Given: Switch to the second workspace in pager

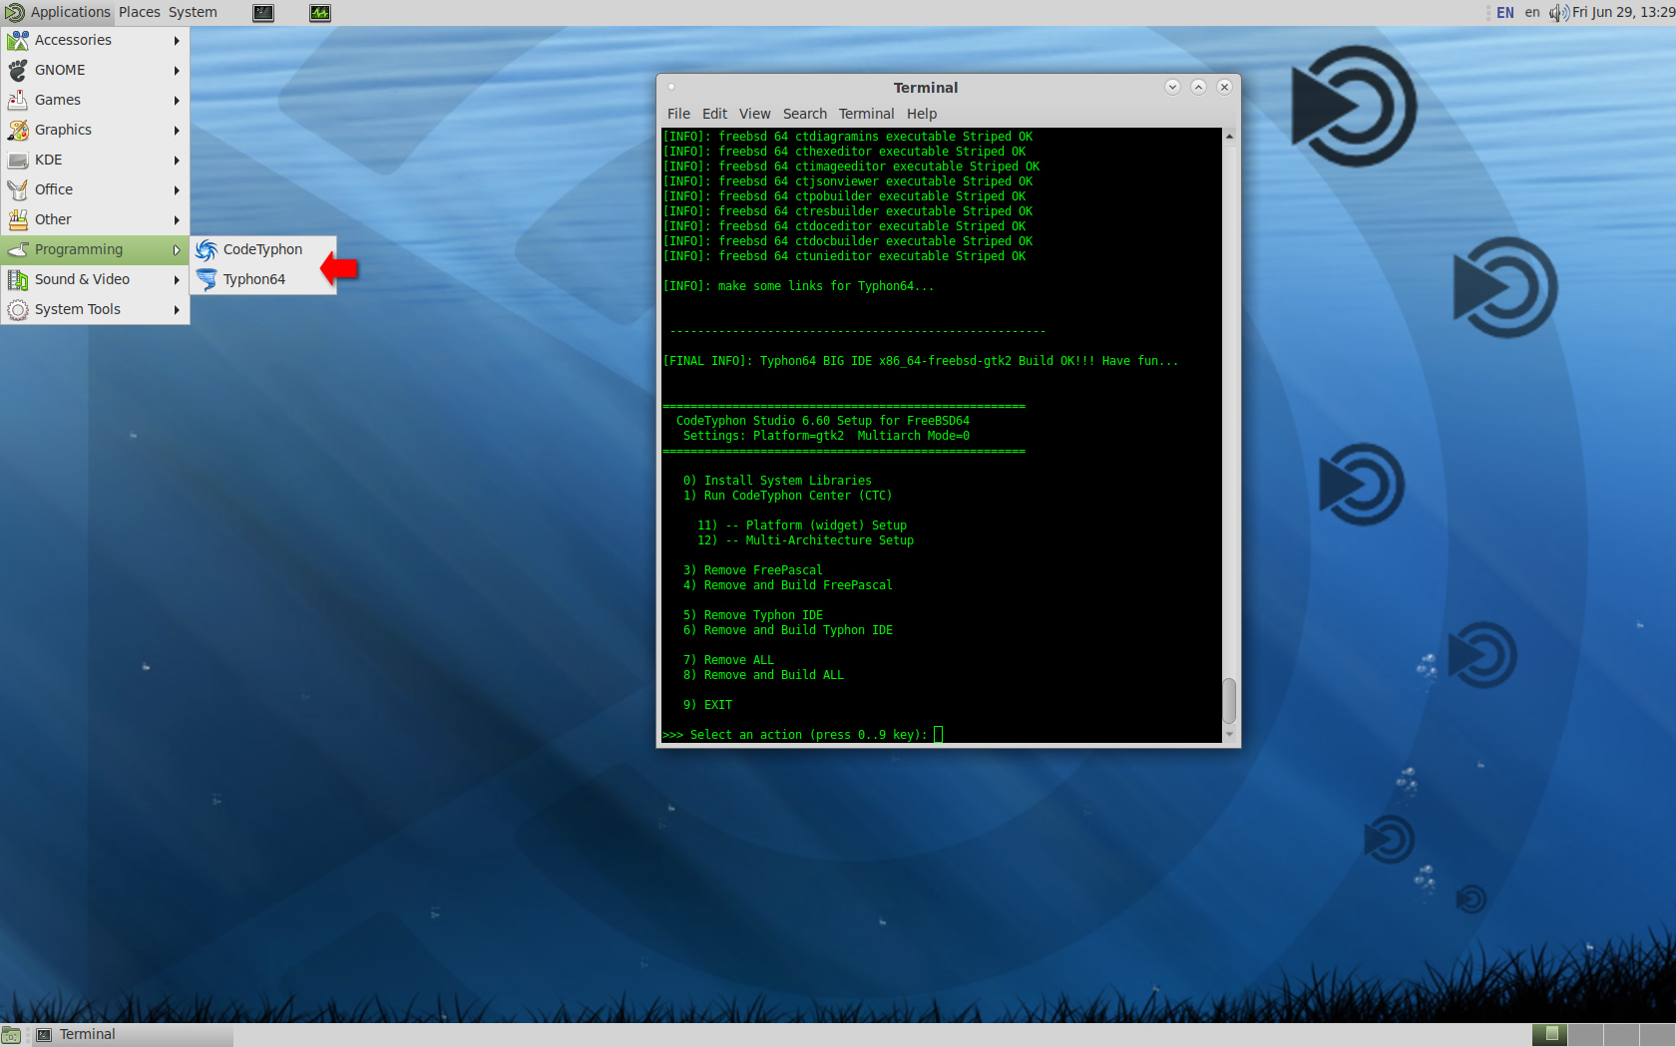Looking at the screenshot, I should 1585,1035.
